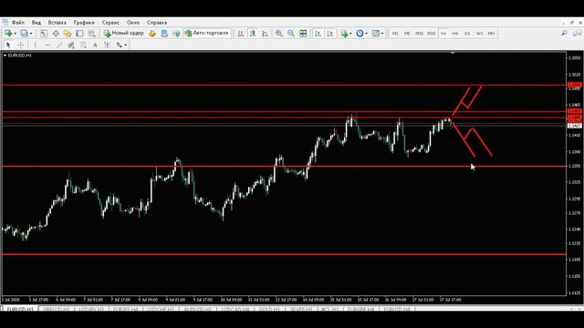This screenshot has height=328, width=584.
Task: Expand the Periods clock dropdown arrow
Action: (x=366, y=34)
